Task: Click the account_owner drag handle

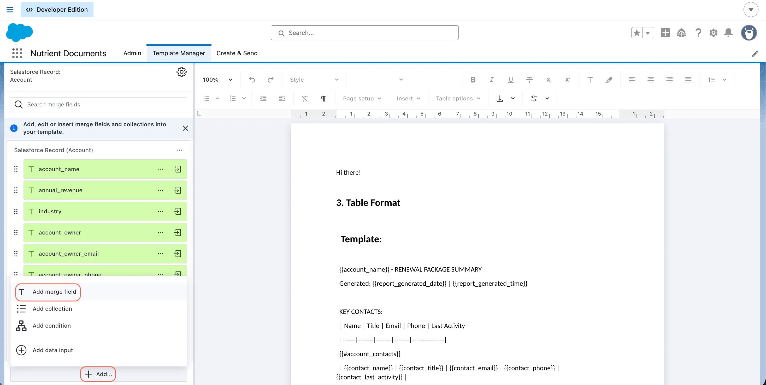Action: tap(16, 233)
